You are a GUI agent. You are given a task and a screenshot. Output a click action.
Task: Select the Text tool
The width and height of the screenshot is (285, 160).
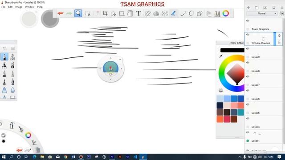[x=138, y=13]
